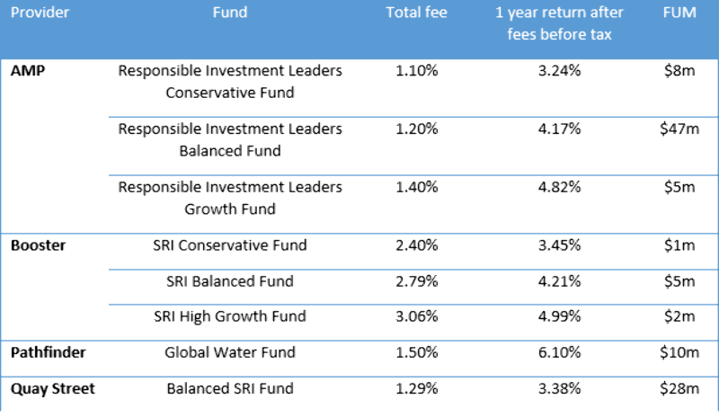Click Responsible Investment Leaders Growth Fund

(x=230, y=198)
